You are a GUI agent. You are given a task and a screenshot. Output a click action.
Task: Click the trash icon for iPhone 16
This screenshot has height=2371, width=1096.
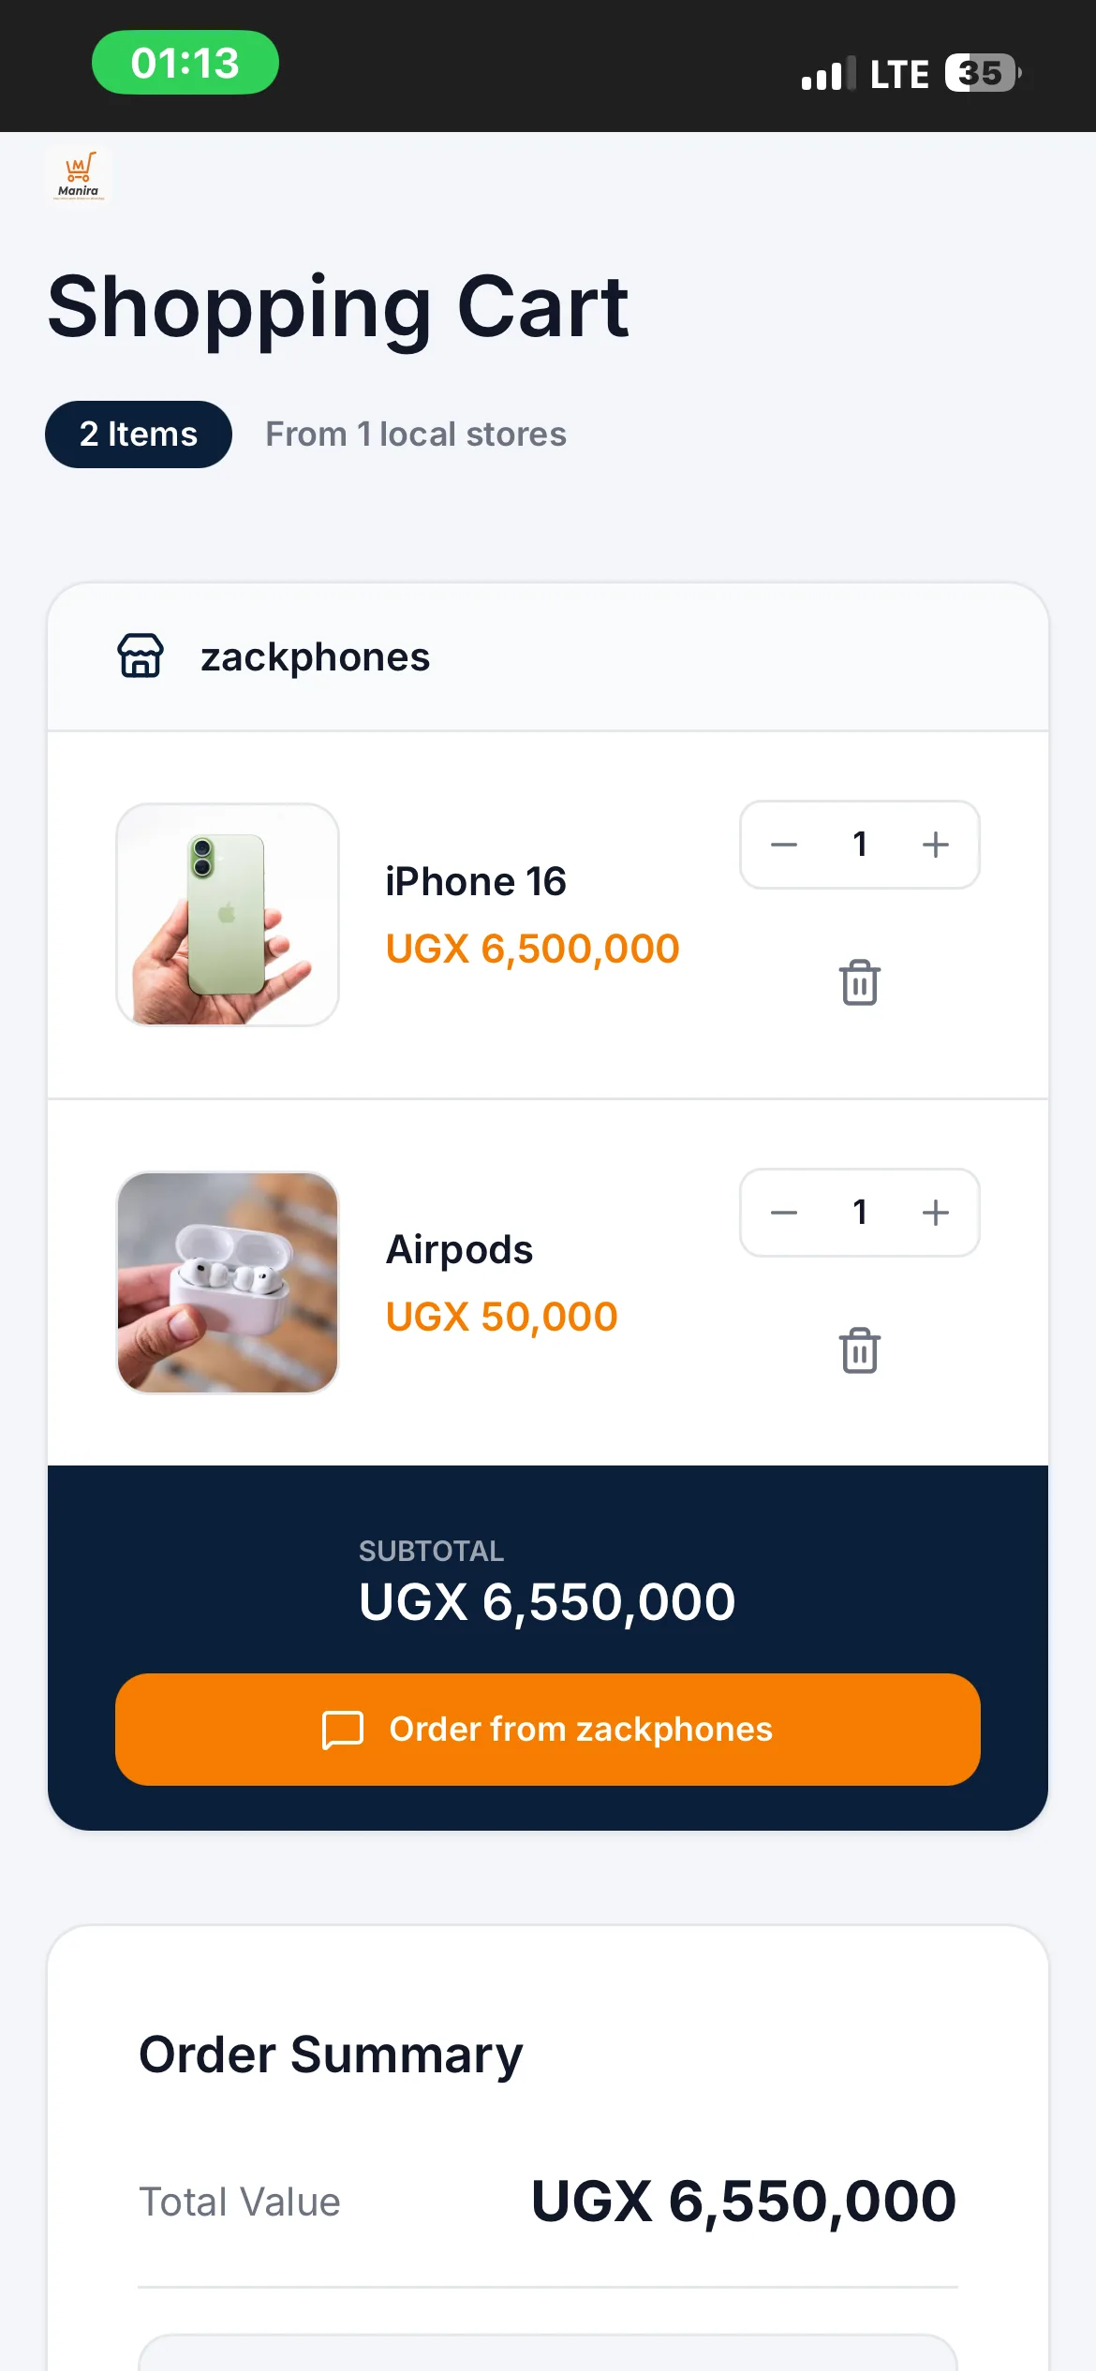tap(858, 982)
